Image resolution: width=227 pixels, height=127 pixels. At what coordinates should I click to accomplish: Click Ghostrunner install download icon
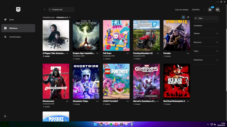[43, 107]
